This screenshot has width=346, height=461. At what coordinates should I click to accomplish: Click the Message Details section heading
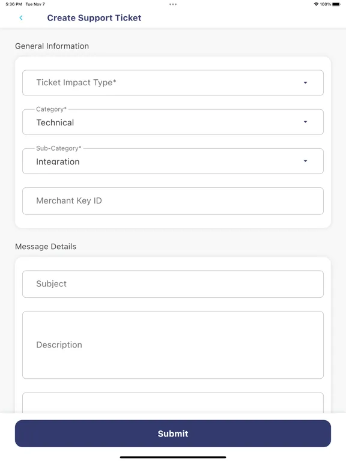tap(46, 246)
